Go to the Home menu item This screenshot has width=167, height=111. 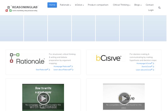coord(52,5)
